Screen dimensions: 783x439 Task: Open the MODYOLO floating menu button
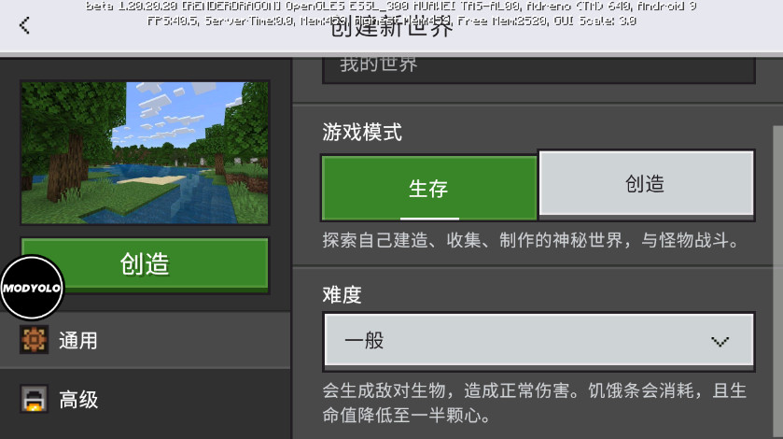32,288
